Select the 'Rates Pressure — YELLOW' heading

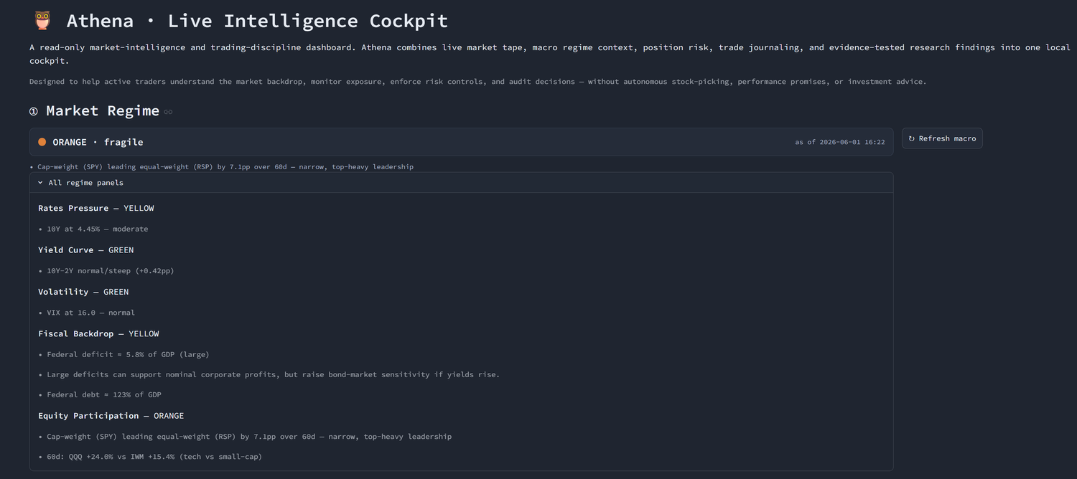pyautogui.click(x=96, y=208)
